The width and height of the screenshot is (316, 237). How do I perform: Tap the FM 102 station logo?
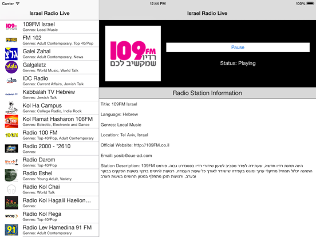11,40
